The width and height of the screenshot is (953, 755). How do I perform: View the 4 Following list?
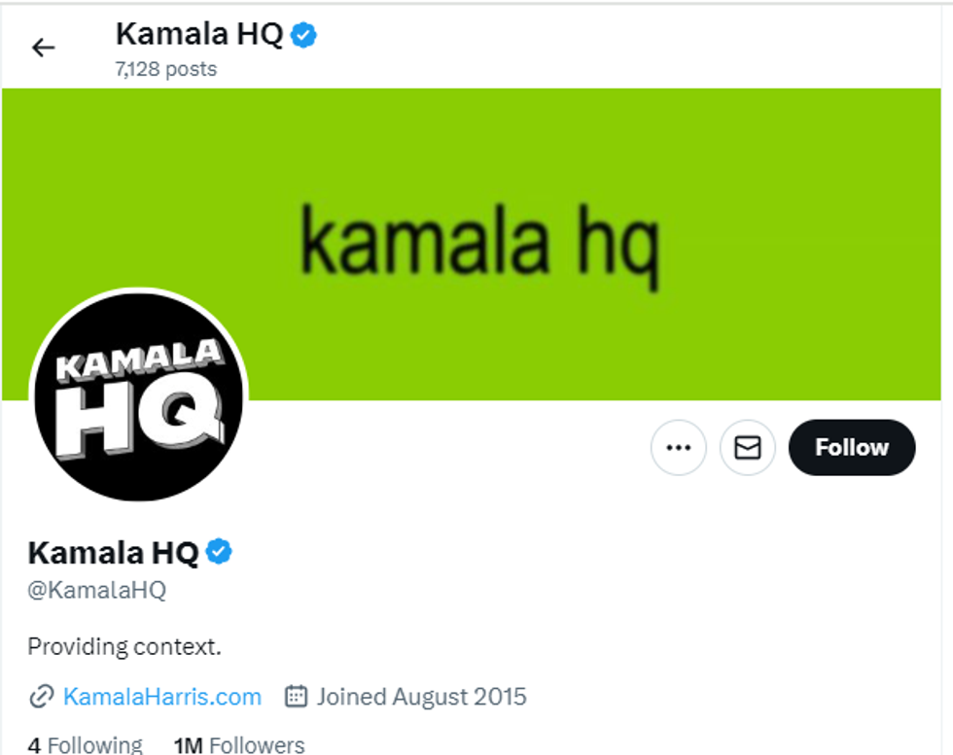(86, 745)
